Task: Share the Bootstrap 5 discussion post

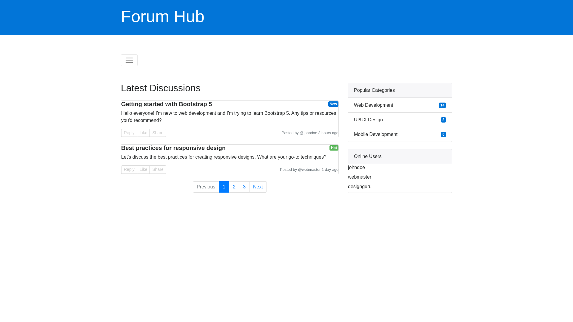Action: click(x=158, y=133)
